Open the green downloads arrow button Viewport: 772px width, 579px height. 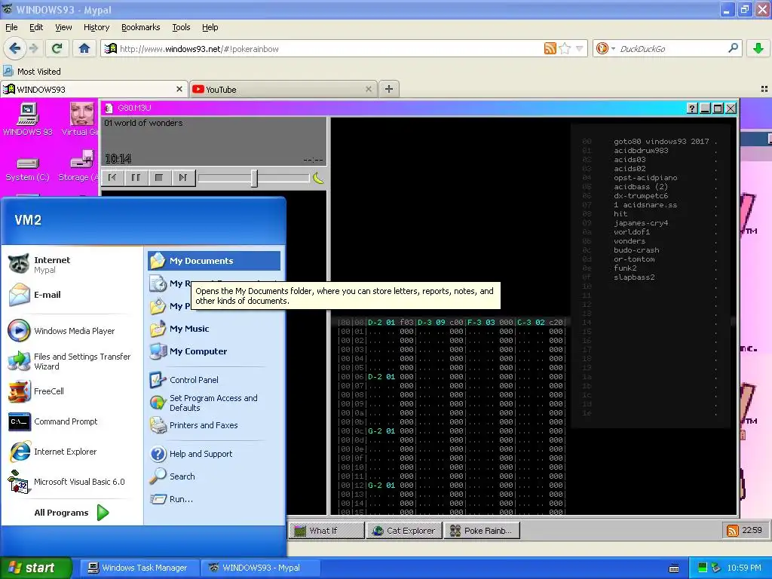pos(758,48)
